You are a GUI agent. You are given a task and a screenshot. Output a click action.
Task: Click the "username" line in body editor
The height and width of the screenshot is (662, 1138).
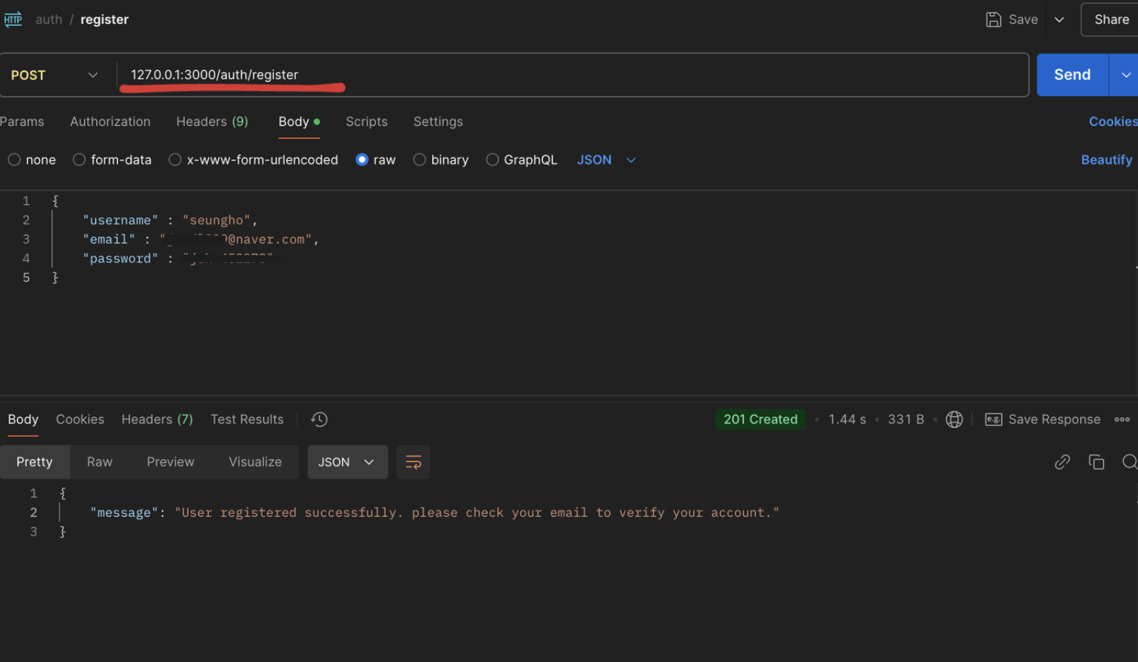170,220
